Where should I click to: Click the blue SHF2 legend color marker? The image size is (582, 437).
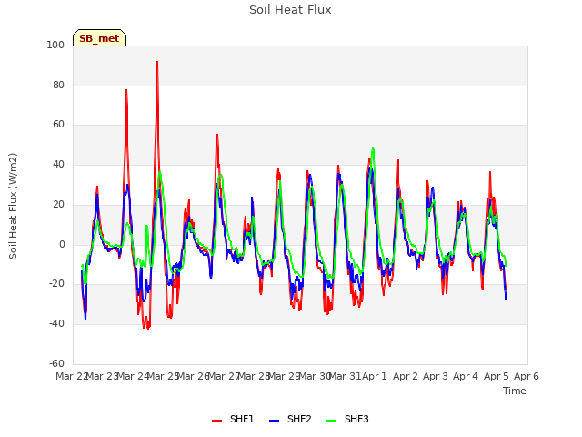pos(274,421)
